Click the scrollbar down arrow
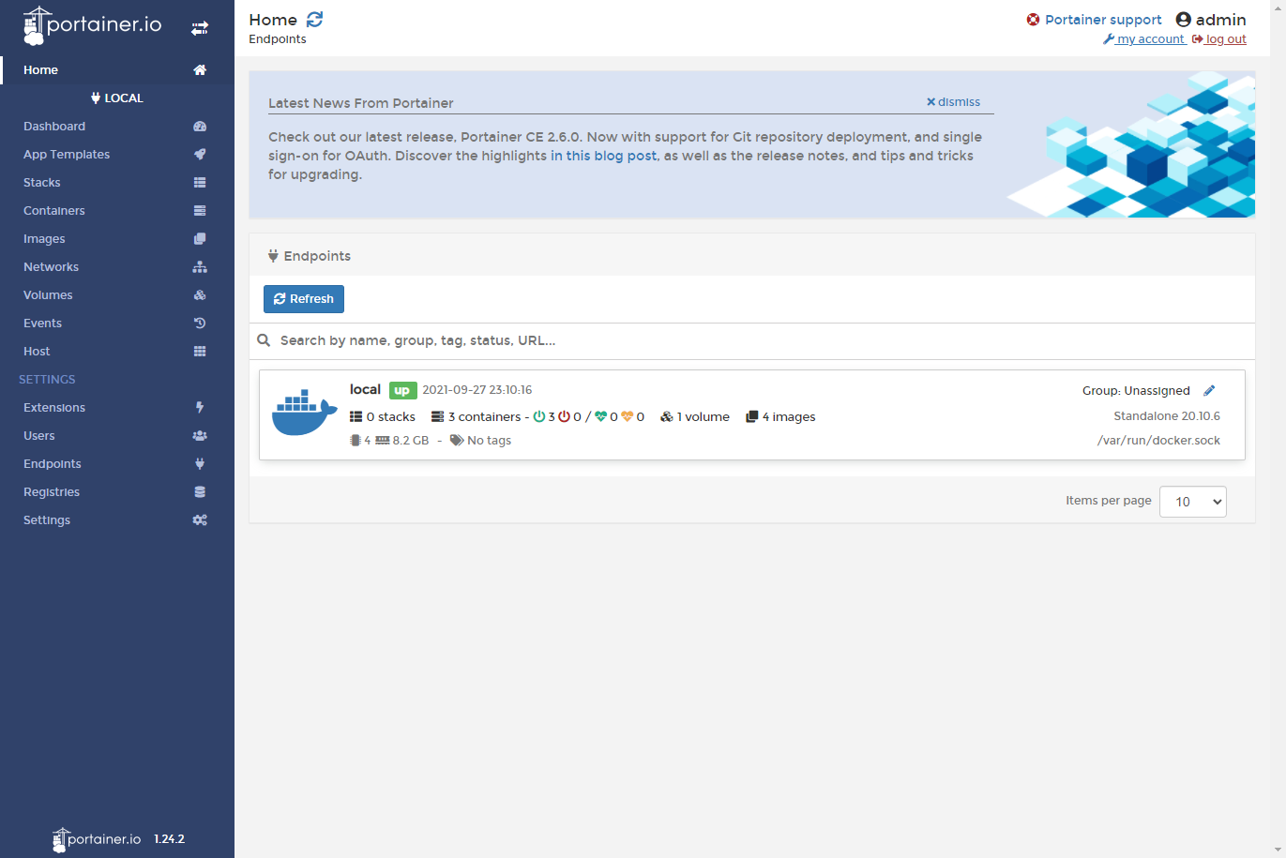This screenshot has height=858, width=1286. click(x=1279, y=850)
